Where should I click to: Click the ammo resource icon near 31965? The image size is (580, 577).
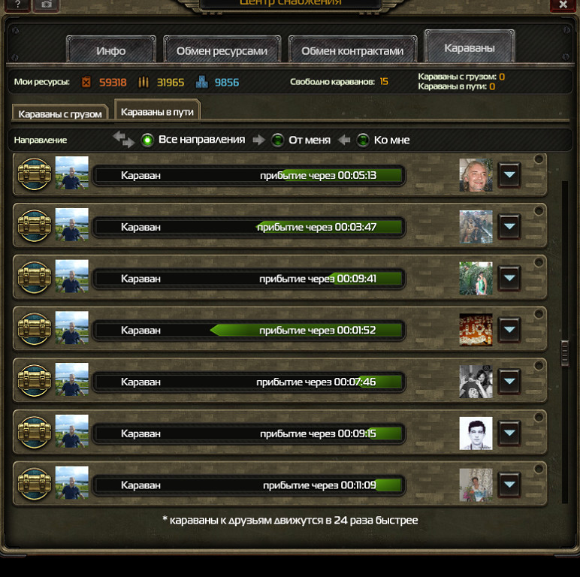click(x=143, y=82)
